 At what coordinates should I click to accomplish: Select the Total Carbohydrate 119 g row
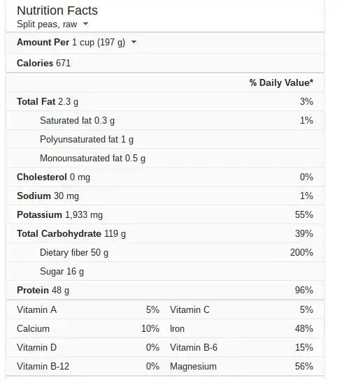point(165,233)
